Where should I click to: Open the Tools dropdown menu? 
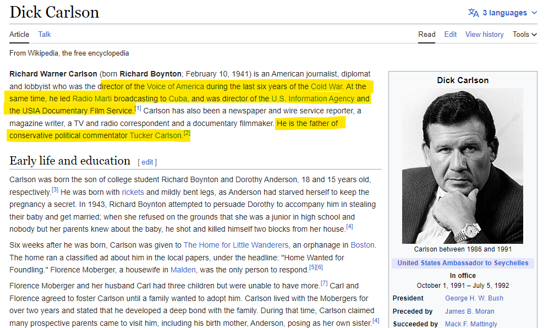(x=525, y=34)
